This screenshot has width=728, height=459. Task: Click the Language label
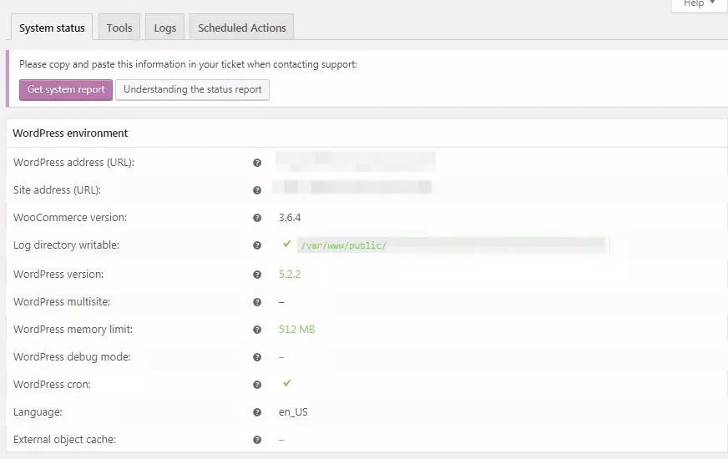pyautogui.click(x=37, y=412)
